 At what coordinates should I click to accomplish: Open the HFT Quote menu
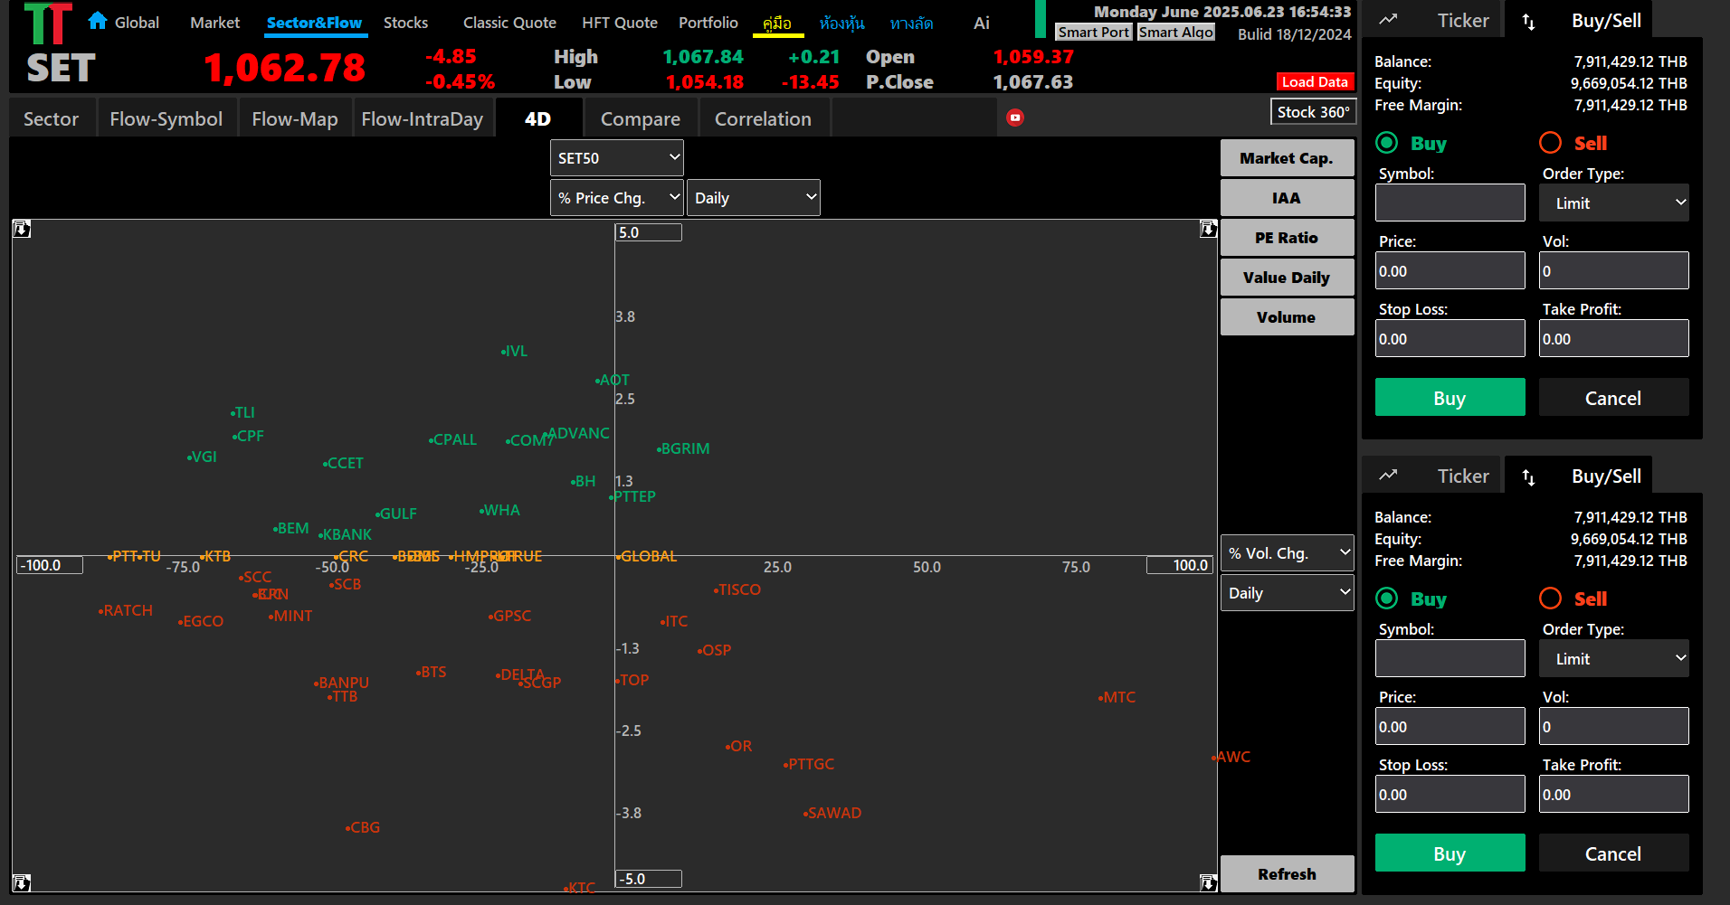[x=620, y=23]
